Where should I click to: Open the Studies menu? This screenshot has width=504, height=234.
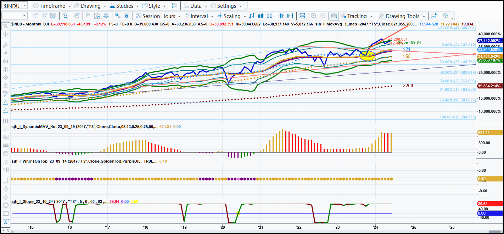point(124,6)
